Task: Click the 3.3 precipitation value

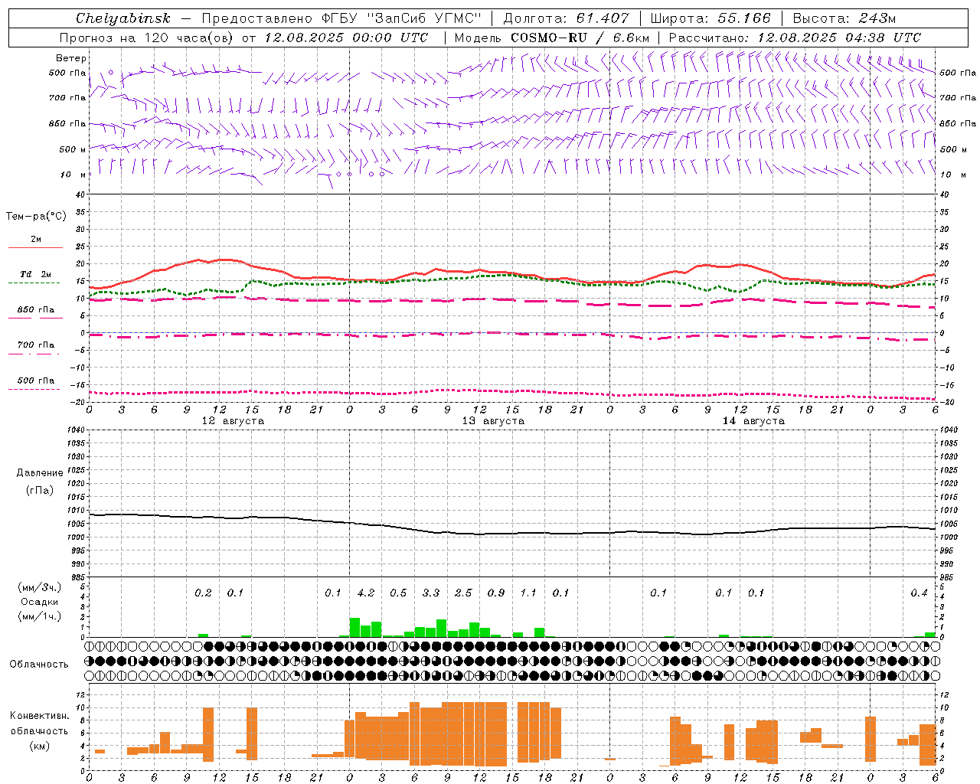Action: tap(431, 593)
